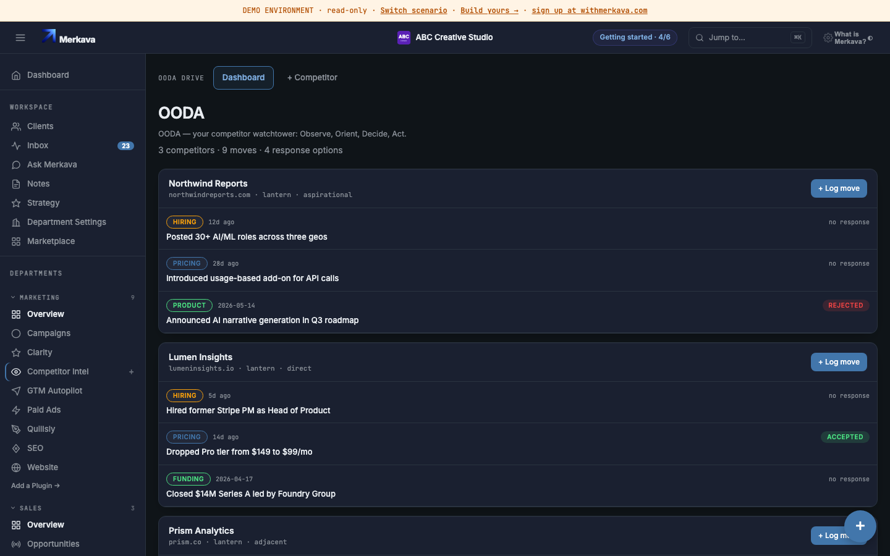This screenshot has height=556, width=890.
Task: Toggle the theme contrast icon
Action: point(870,38)
